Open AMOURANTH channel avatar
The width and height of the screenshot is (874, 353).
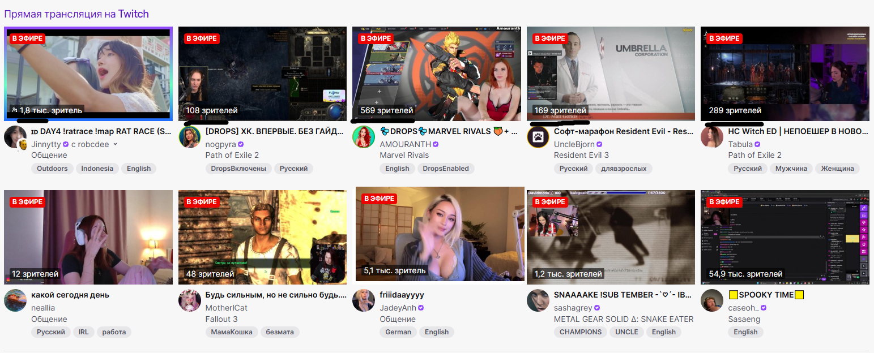coord(364,137)
